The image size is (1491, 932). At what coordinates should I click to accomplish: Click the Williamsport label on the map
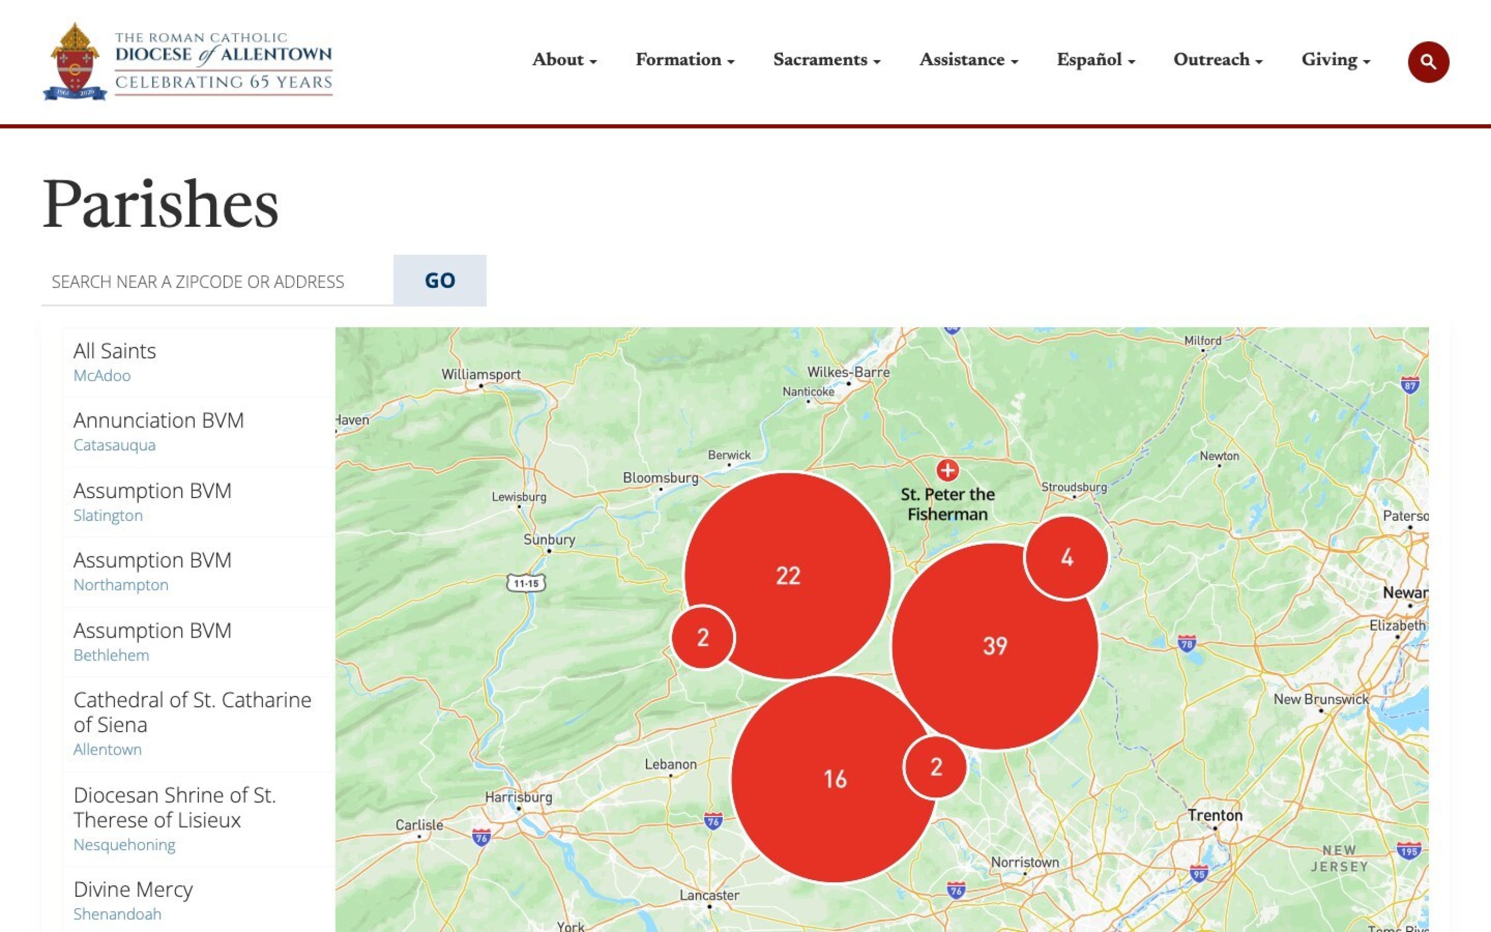tap(481, 374)
